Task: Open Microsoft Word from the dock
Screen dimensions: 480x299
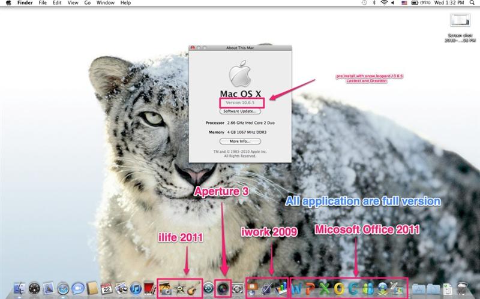Action: point(298,289)
